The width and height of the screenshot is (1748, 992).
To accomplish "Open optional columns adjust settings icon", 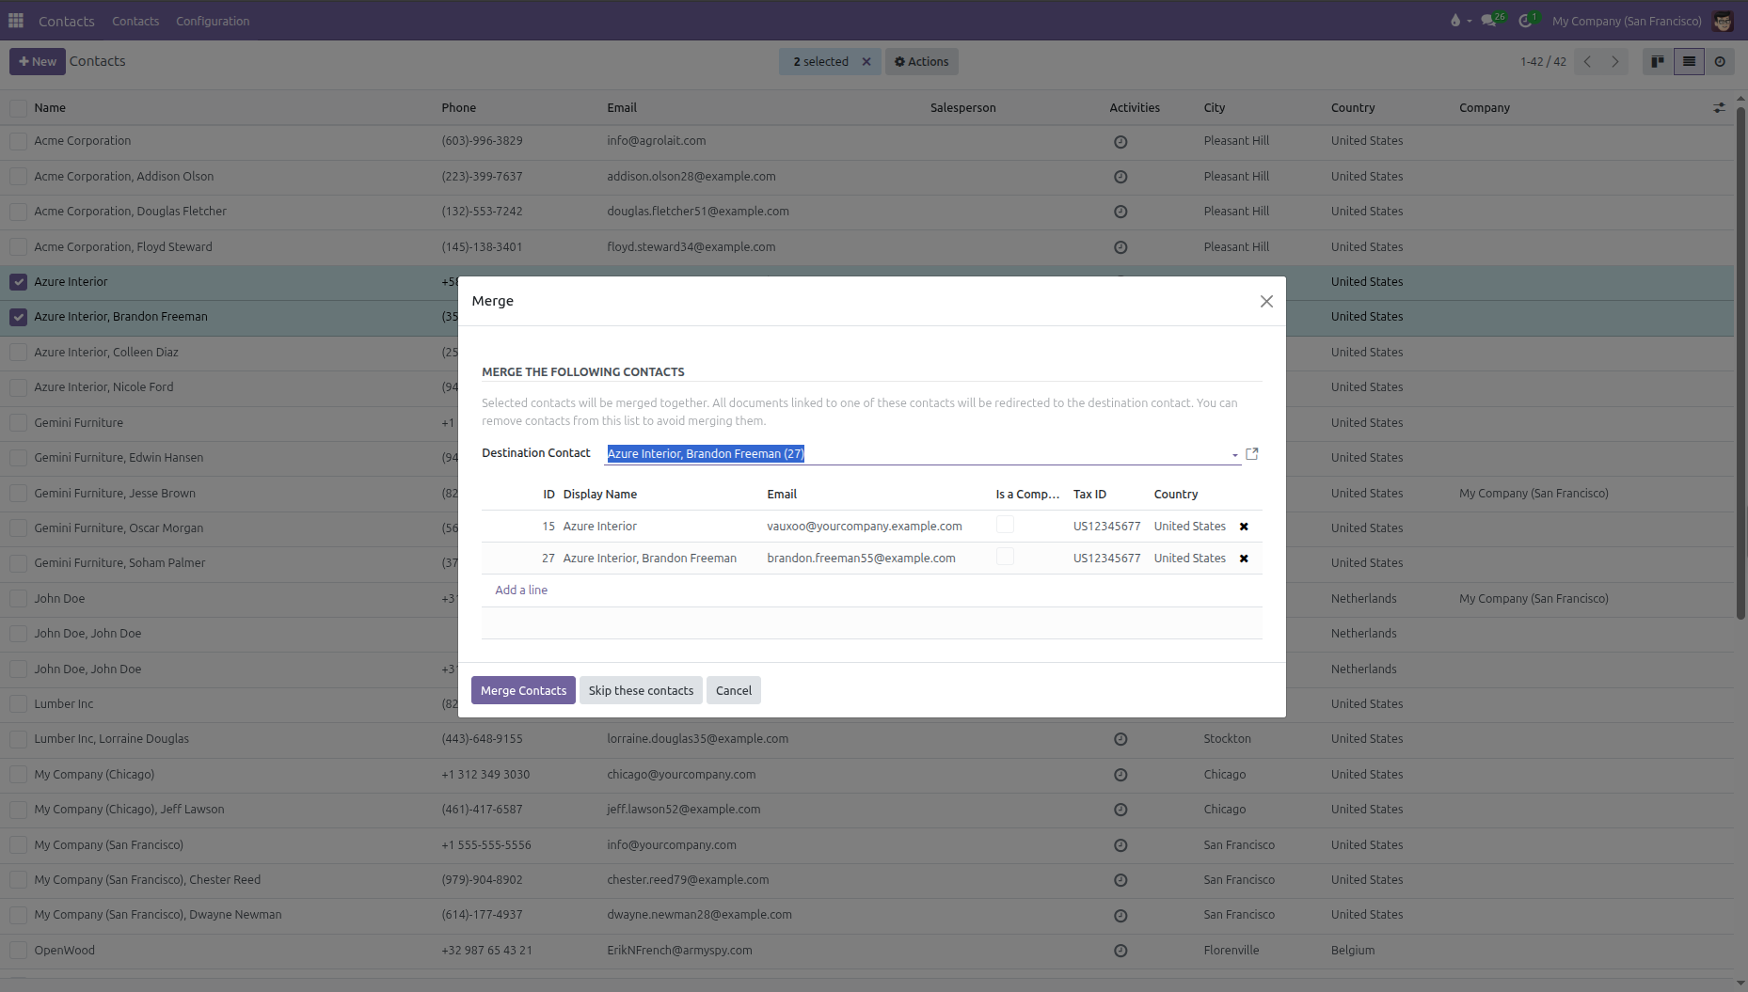I will pos(1719,108).
